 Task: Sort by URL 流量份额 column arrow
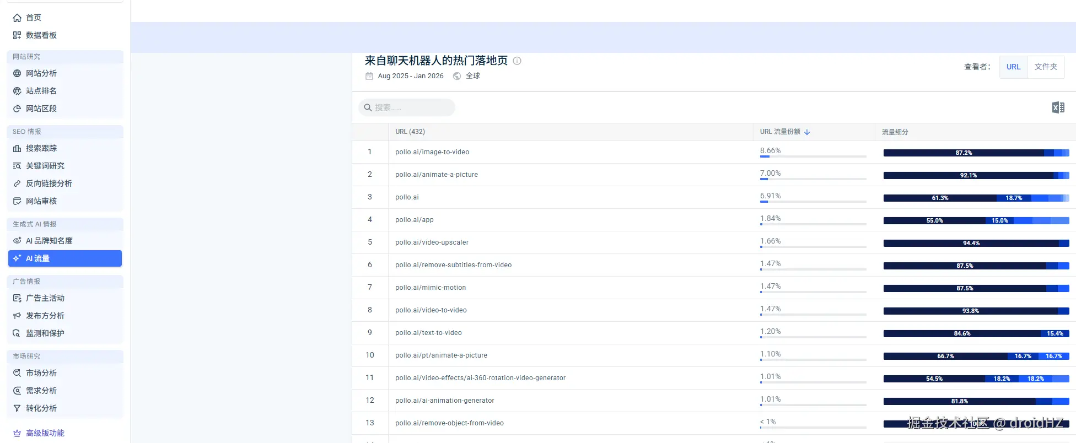coord(807,132)
